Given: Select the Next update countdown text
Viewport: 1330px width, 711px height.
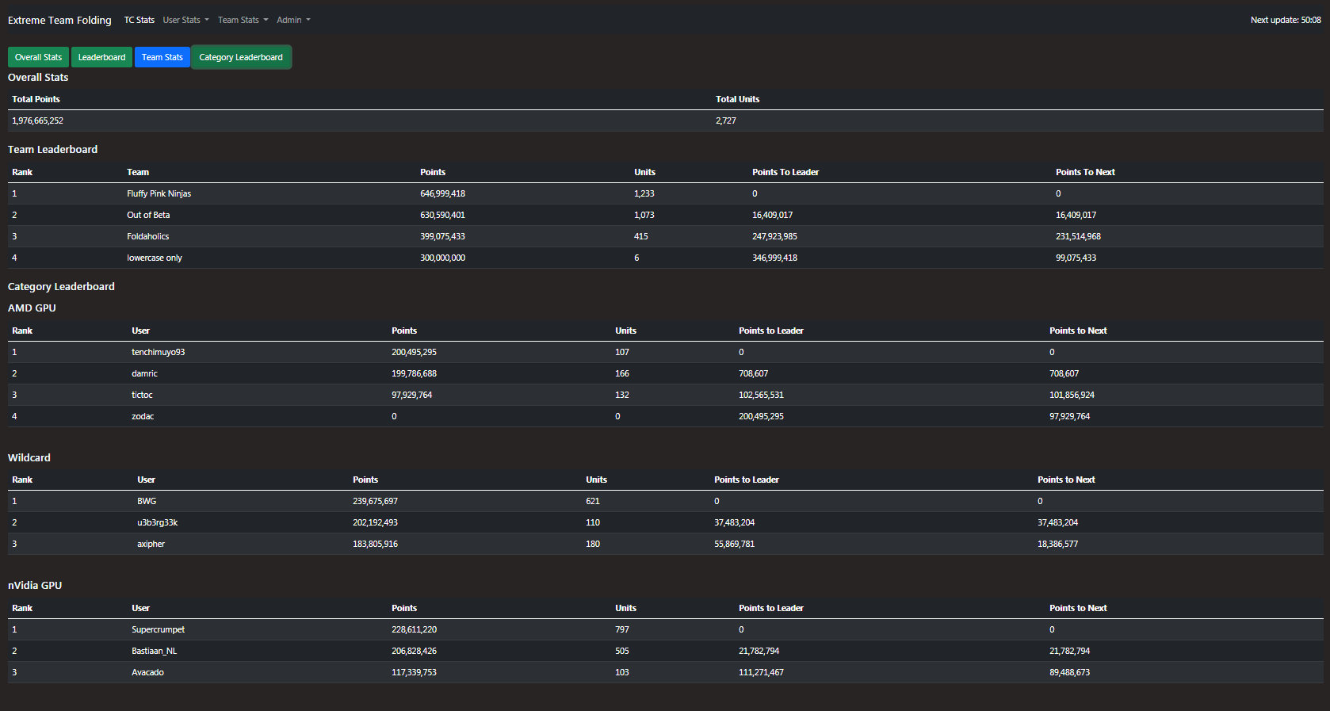Looking at the screenshot, I should (x=1286, y=20).
